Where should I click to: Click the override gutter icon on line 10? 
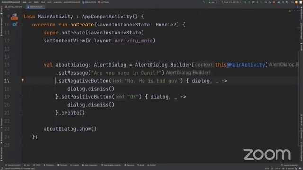pos(15,25)
